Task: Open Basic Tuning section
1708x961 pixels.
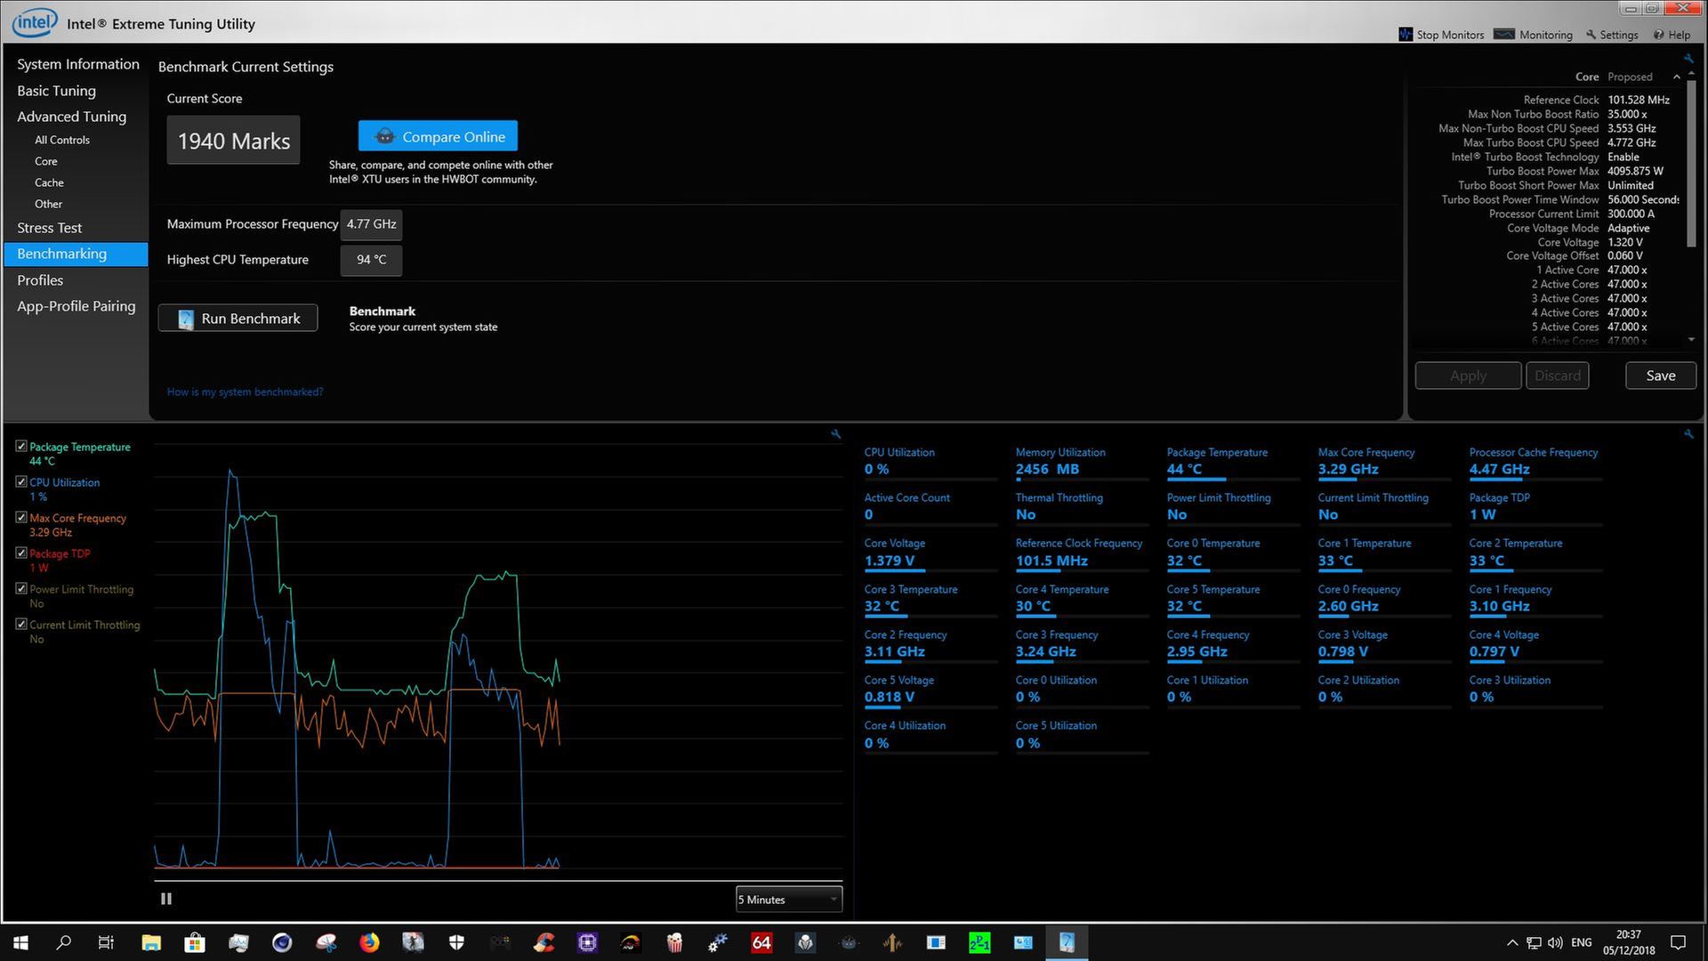Action: (56, 91)
